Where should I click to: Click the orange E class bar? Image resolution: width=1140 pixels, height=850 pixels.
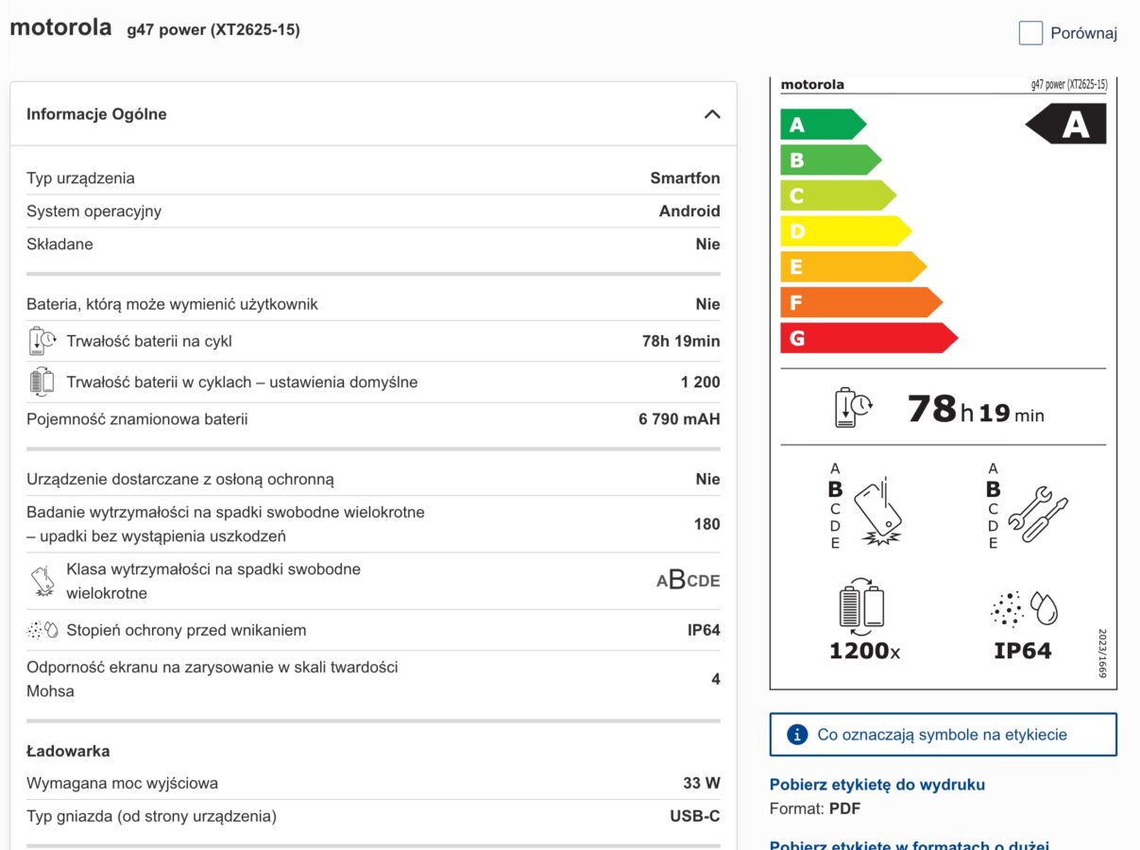point(853,267)
